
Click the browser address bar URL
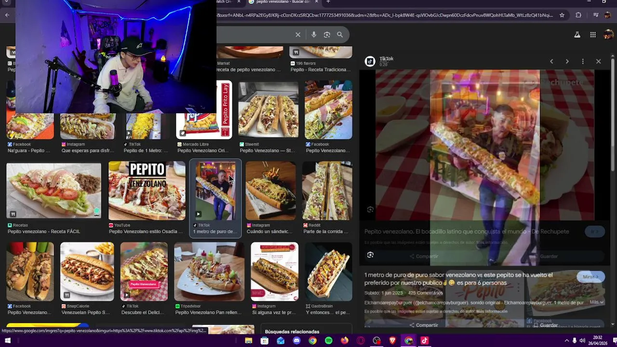pyautogui.click(x=385, y=15)
